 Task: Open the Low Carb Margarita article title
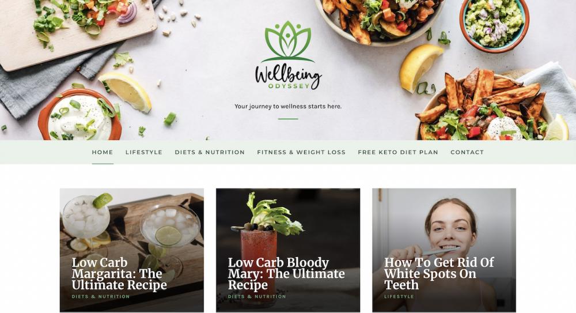[119, 274]
